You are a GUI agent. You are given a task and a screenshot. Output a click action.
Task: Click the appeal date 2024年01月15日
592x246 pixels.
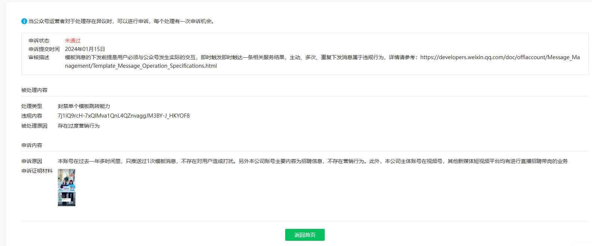coord(85,49)
